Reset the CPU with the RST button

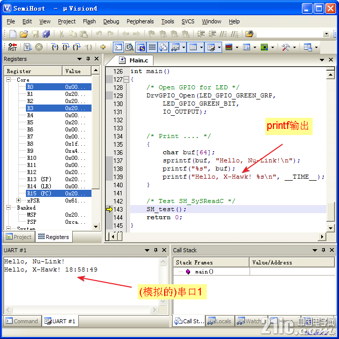coord(12,47)
